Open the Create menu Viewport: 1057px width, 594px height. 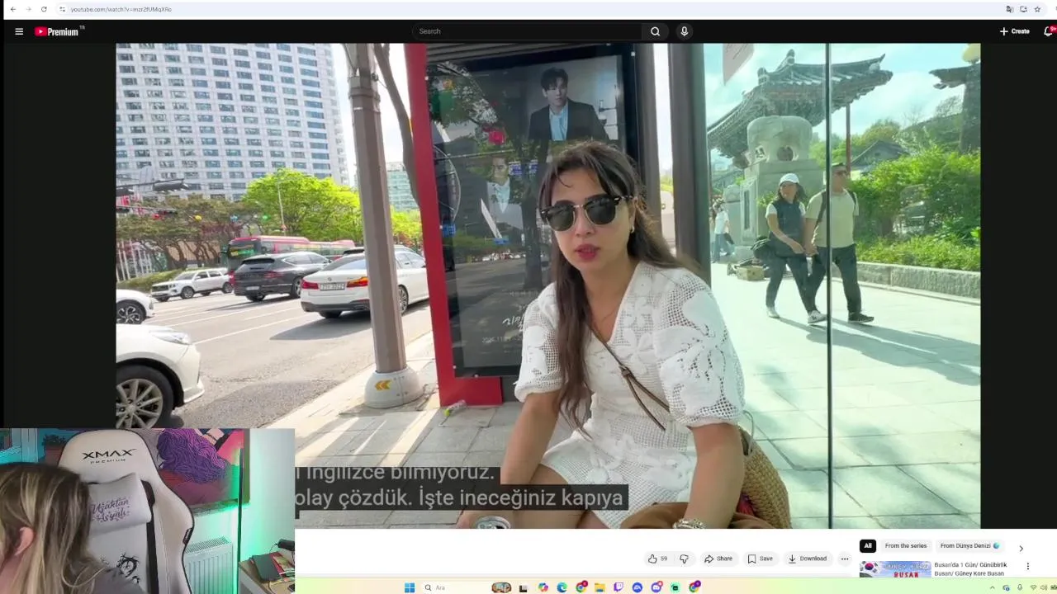click(1015, 31)
